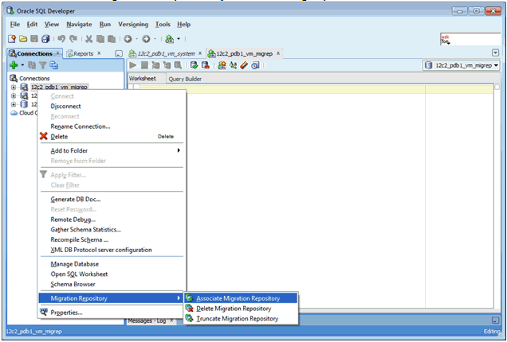The height and width of the screenshot is (342, 507).
Task: Click the Ask Tom search field
Action: pyautogui.click(x=470, y=39)
